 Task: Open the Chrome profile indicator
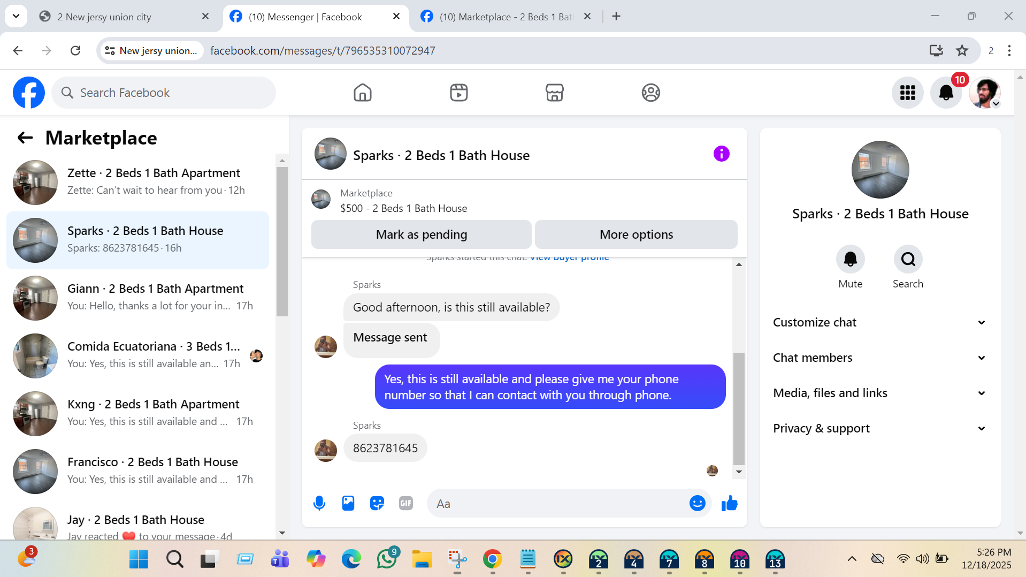coord(991,50)
